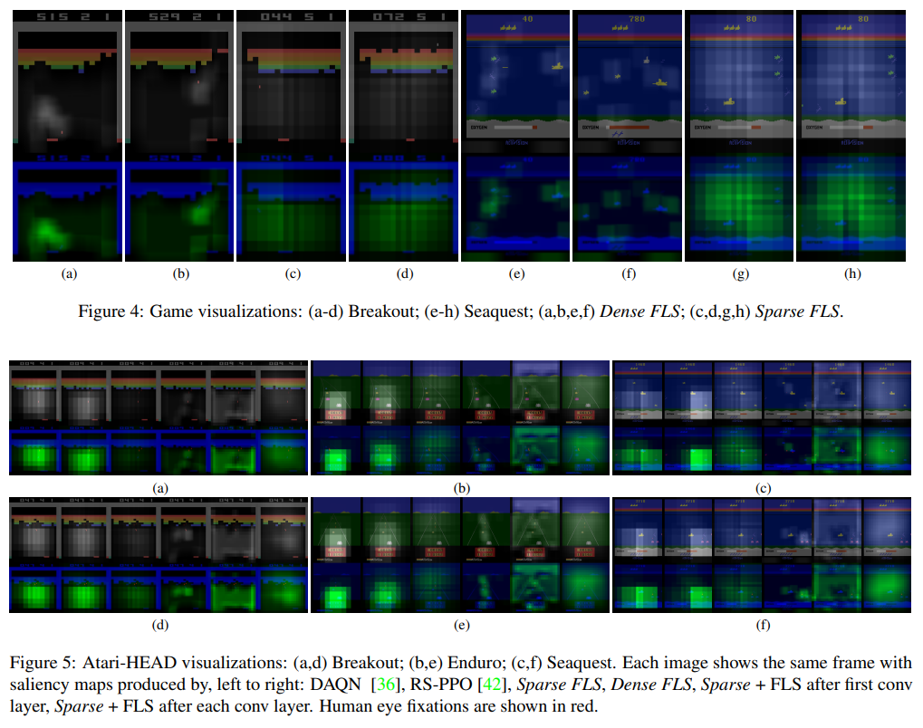
Task: Click the "(a)" label under Figure 4
Action: click(70, 273)
